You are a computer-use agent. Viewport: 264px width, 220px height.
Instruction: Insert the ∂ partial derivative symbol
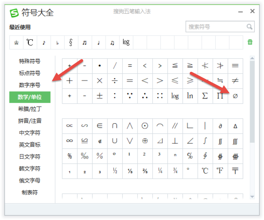point(220,126)
